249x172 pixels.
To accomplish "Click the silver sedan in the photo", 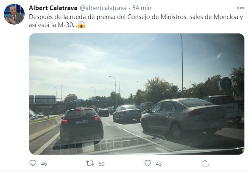I will 184,117.
